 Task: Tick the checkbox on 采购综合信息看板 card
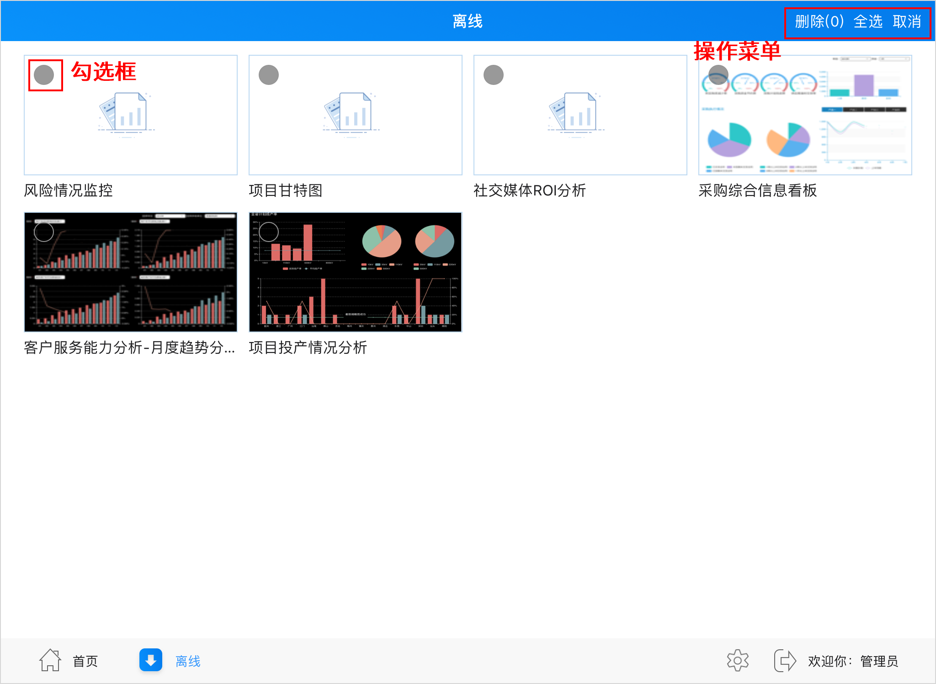point(718,74)
